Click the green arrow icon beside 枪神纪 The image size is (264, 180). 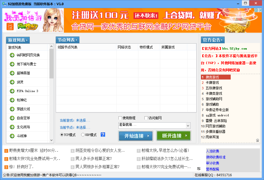[x=12, y=100]
